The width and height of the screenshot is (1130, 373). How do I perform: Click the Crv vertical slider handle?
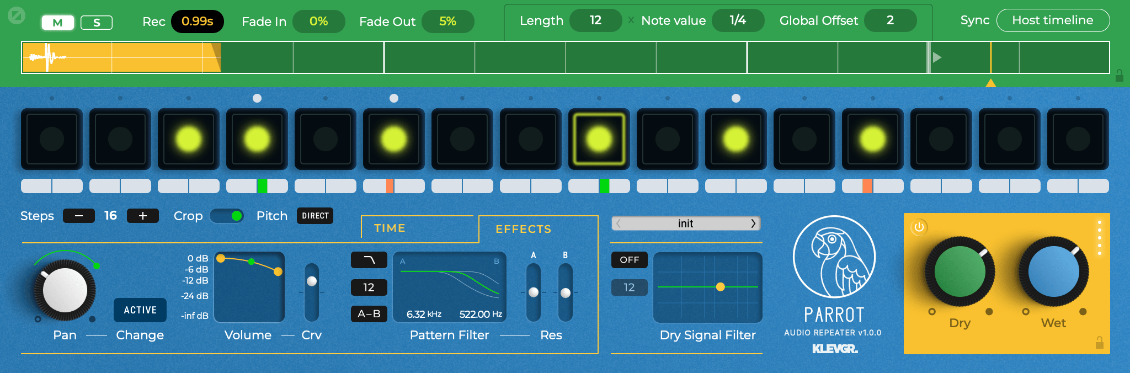tap(312, 281)
